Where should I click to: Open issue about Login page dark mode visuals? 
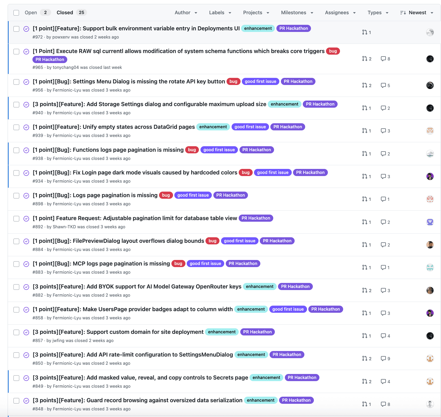[x=135, y=173]
